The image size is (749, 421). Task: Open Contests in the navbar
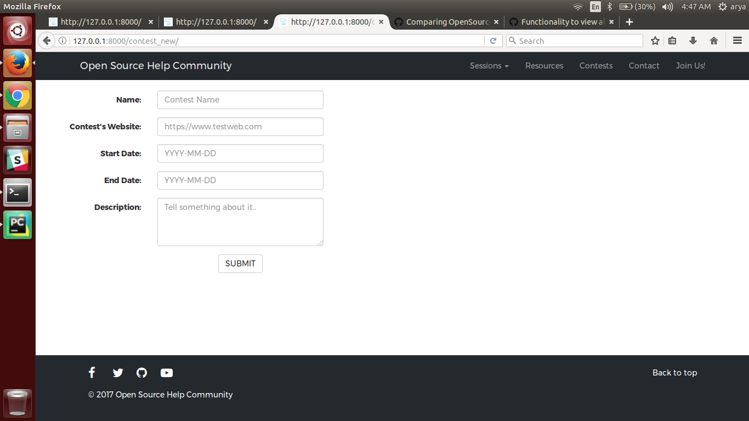pos(596,66)
